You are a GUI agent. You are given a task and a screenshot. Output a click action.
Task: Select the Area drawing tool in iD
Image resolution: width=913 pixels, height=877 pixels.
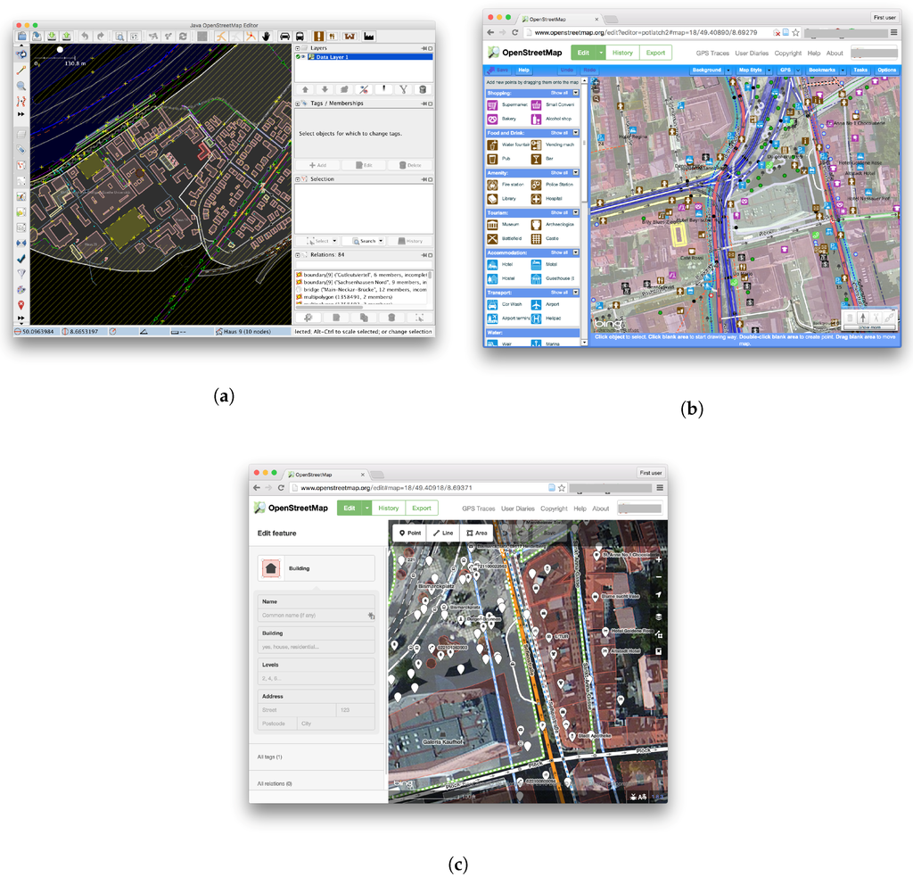tap(476, 534)
